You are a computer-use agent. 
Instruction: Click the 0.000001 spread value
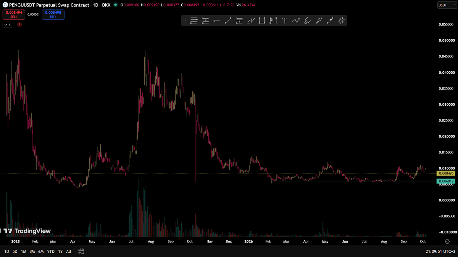(33, 14)
